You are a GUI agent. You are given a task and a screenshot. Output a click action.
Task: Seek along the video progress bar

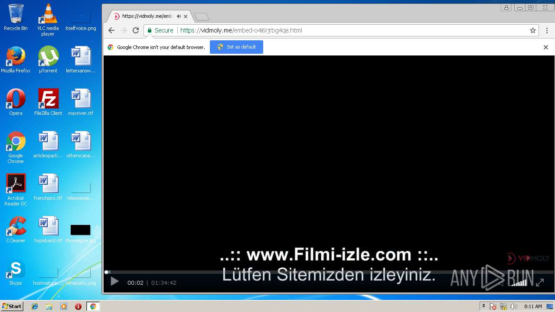coord(329,272)
